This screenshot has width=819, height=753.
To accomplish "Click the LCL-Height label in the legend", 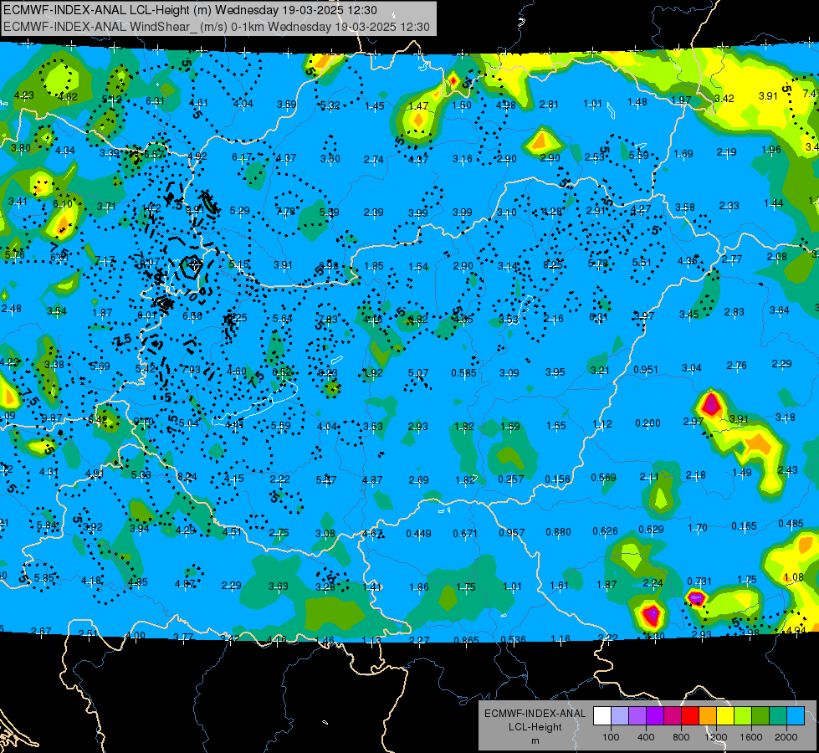I will [535, 727].
